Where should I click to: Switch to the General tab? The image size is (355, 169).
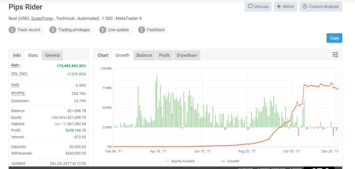[x=52, y=55]
